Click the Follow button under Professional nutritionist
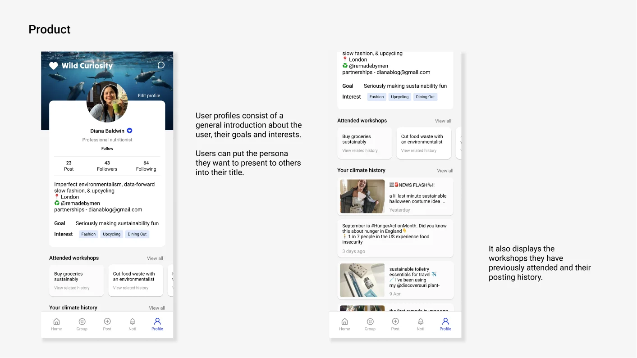Image resolution: width=637 pixels, height=358 pixels. [x=107, y=149]
